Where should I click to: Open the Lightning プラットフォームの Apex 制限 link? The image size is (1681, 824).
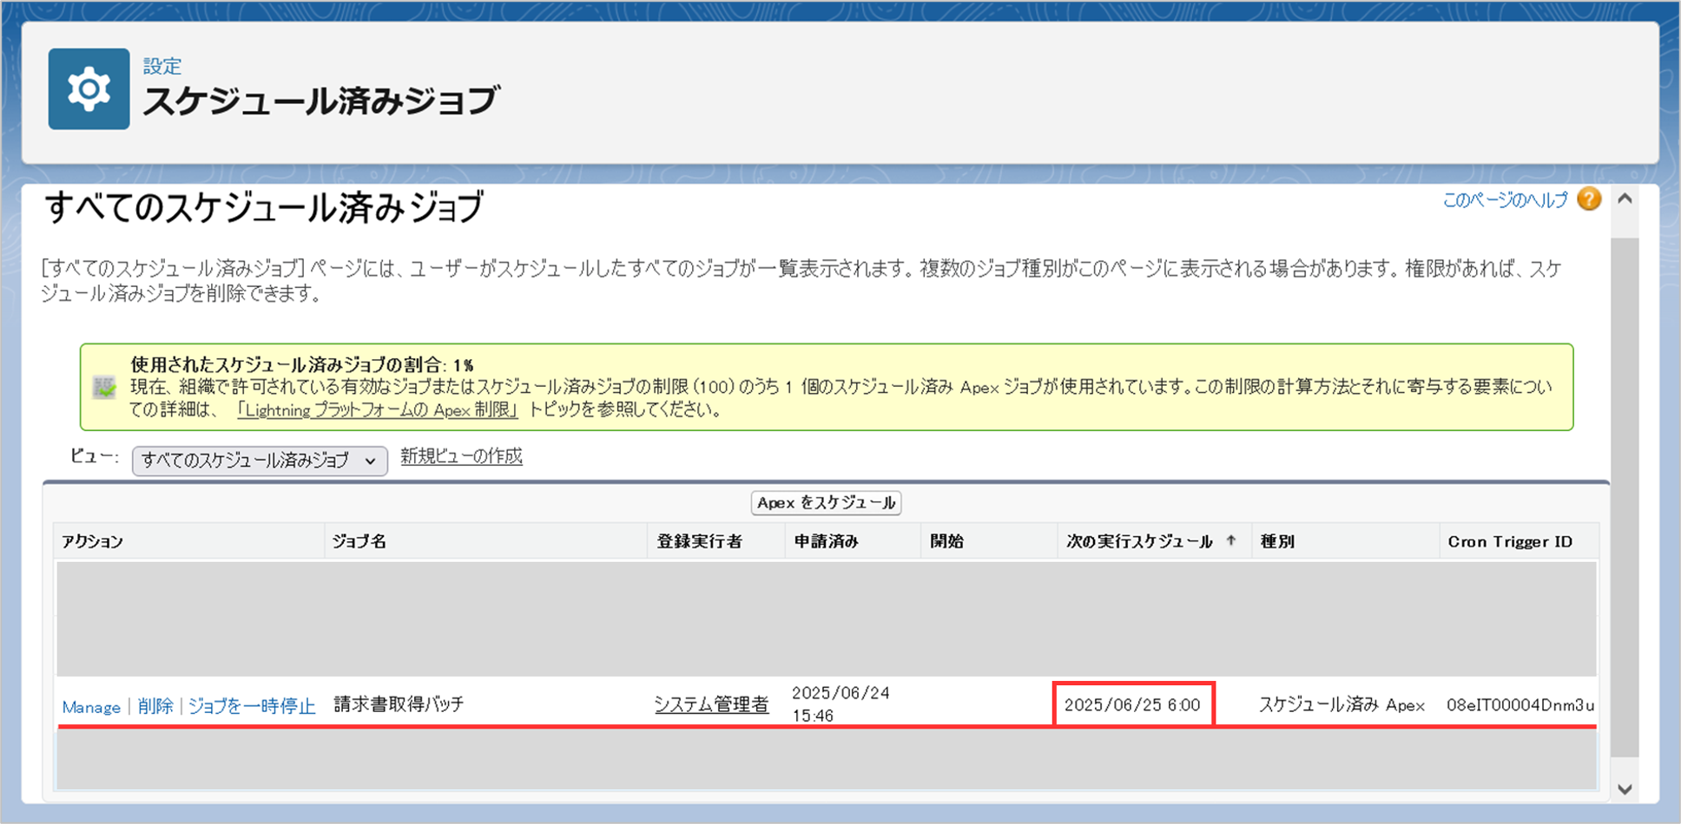[377, 410]
